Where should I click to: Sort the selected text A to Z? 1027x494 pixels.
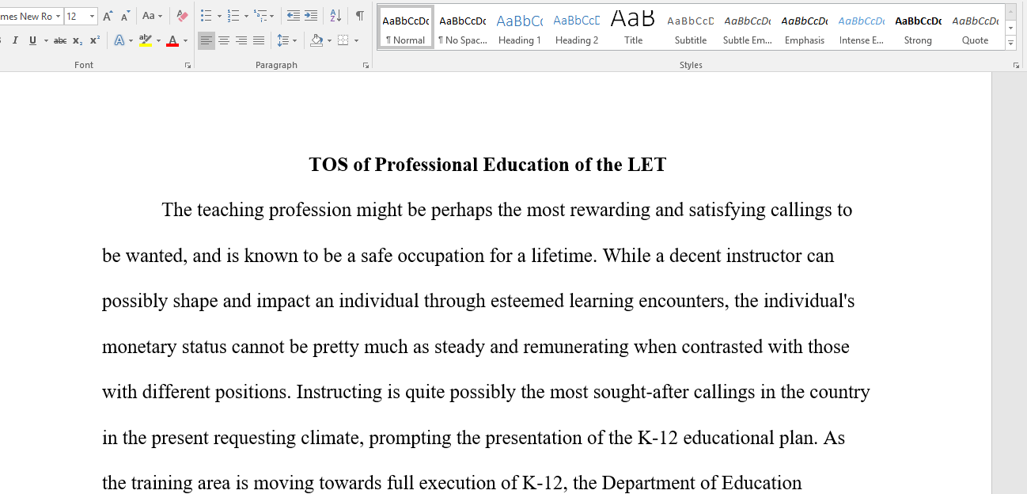(x=335, y=16)
